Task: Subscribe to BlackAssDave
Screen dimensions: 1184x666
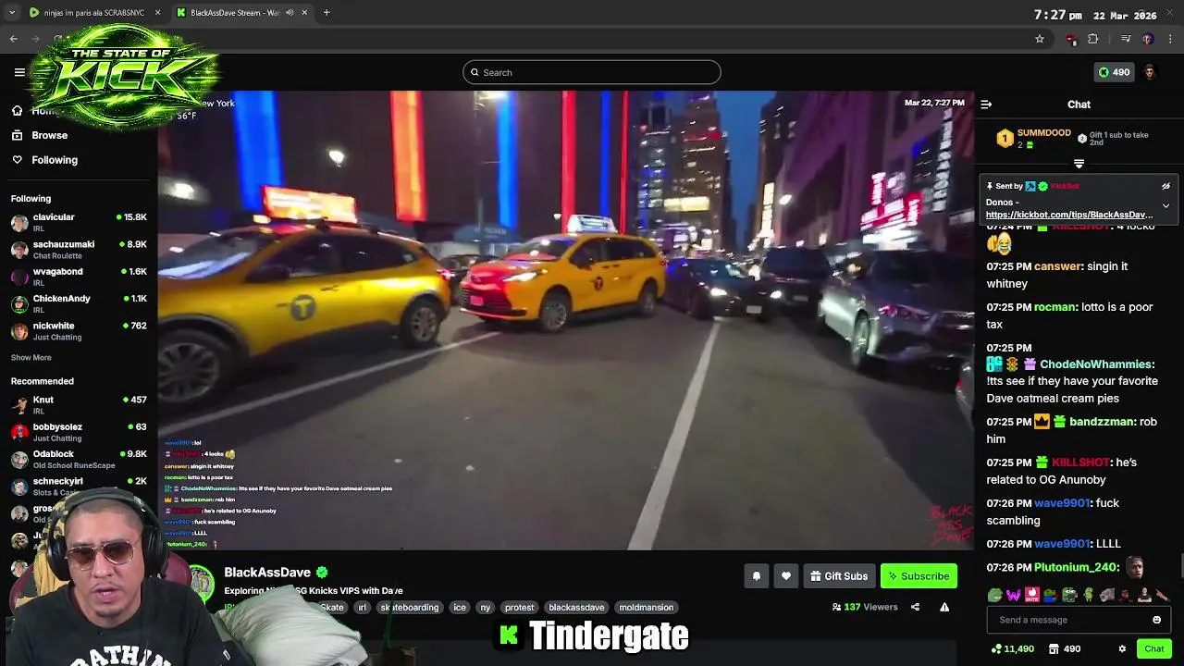Action: [919, 576]
